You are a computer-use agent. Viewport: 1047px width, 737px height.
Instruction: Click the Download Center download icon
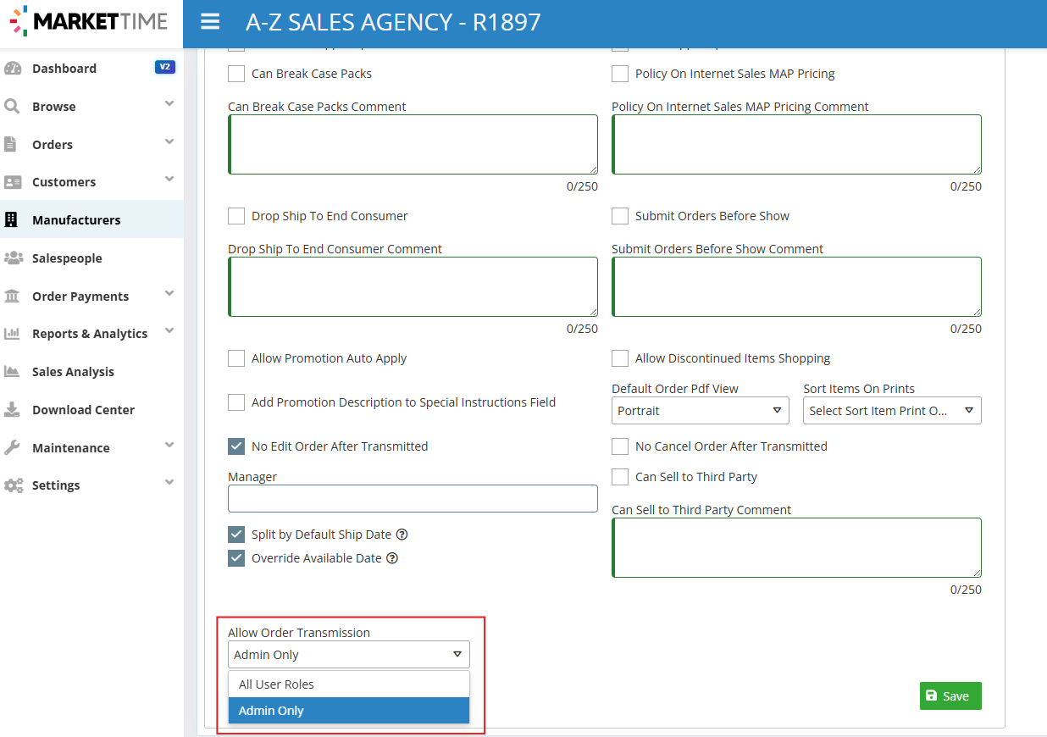point(12,409)
